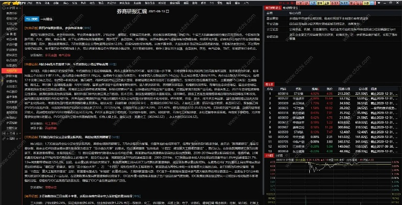
Task: Click the vertical scrollbar of the article list
Action: (x=260, y=102)
